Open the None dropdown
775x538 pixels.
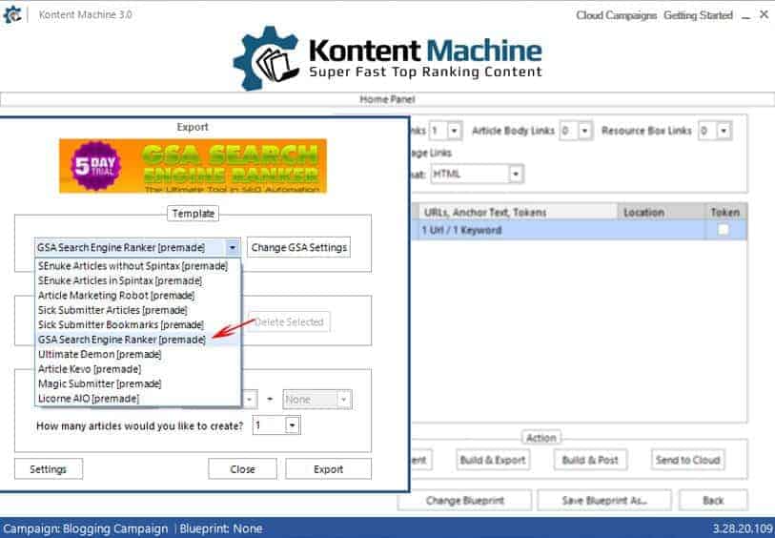pyautogui.click(x=317, y=399)
